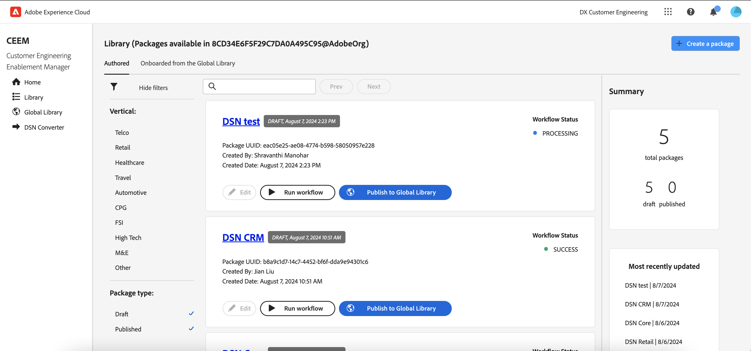Select the Travel vertical filter

123,178
